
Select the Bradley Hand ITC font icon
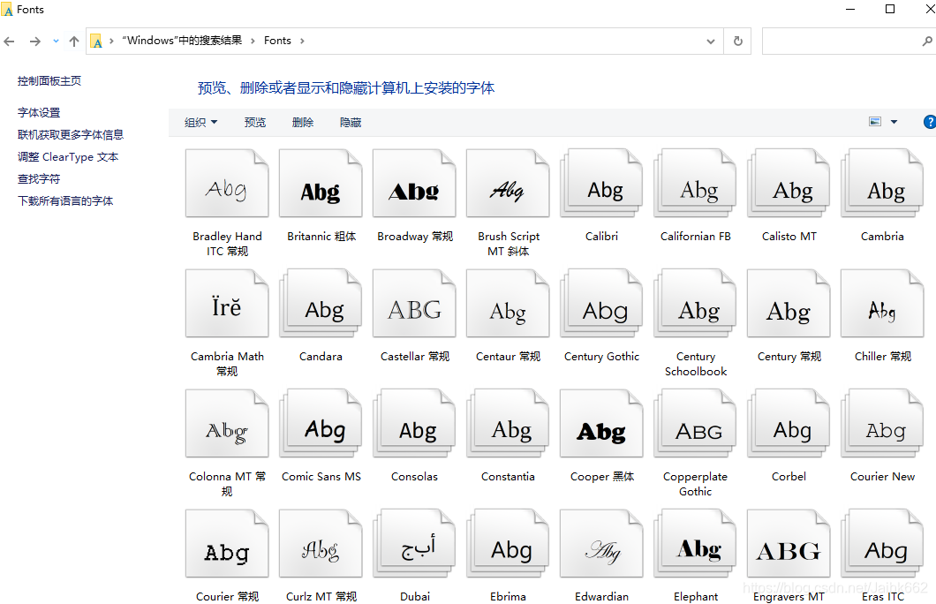point(227,184)
